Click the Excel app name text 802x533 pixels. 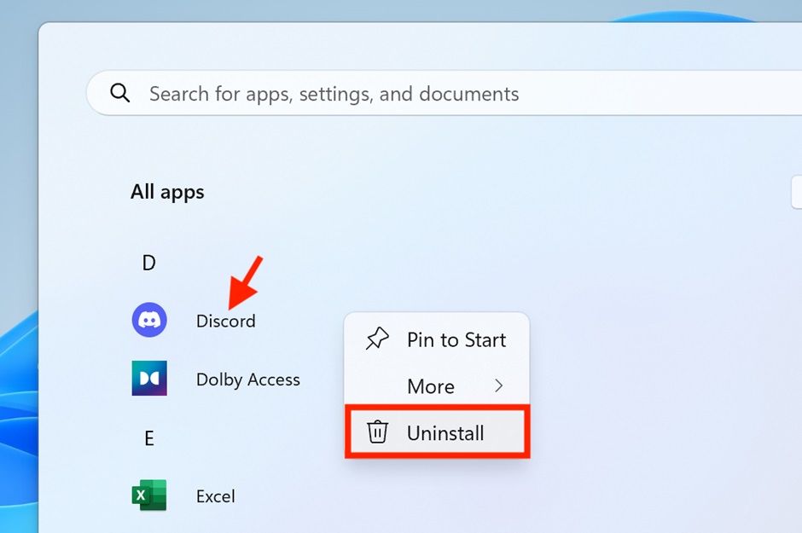(215, 496)
